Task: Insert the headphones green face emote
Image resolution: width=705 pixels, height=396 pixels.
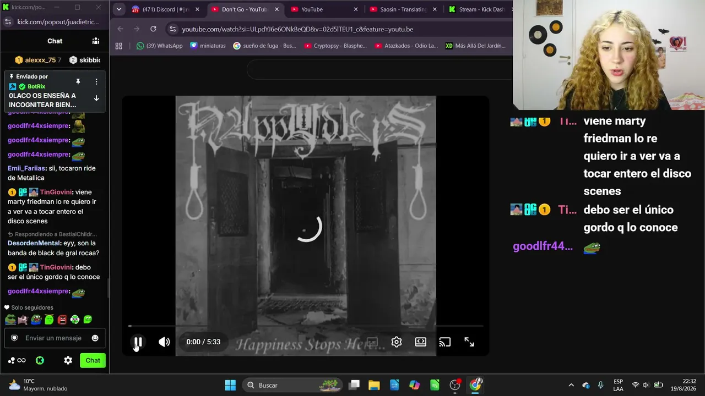Action: (75, 320)
